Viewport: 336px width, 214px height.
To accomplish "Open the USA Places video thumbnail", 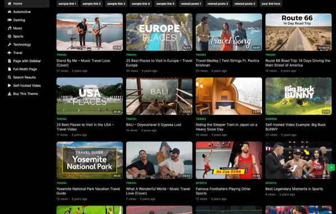I will (90, 96).
